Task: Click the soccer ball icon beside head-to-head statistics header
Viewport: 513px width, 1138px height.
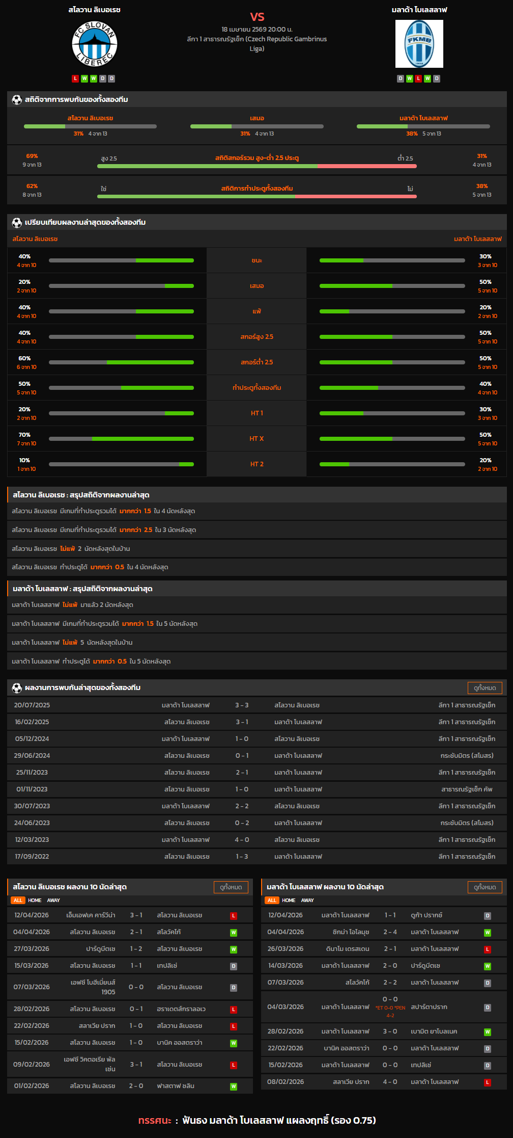Action: [17, 100]
